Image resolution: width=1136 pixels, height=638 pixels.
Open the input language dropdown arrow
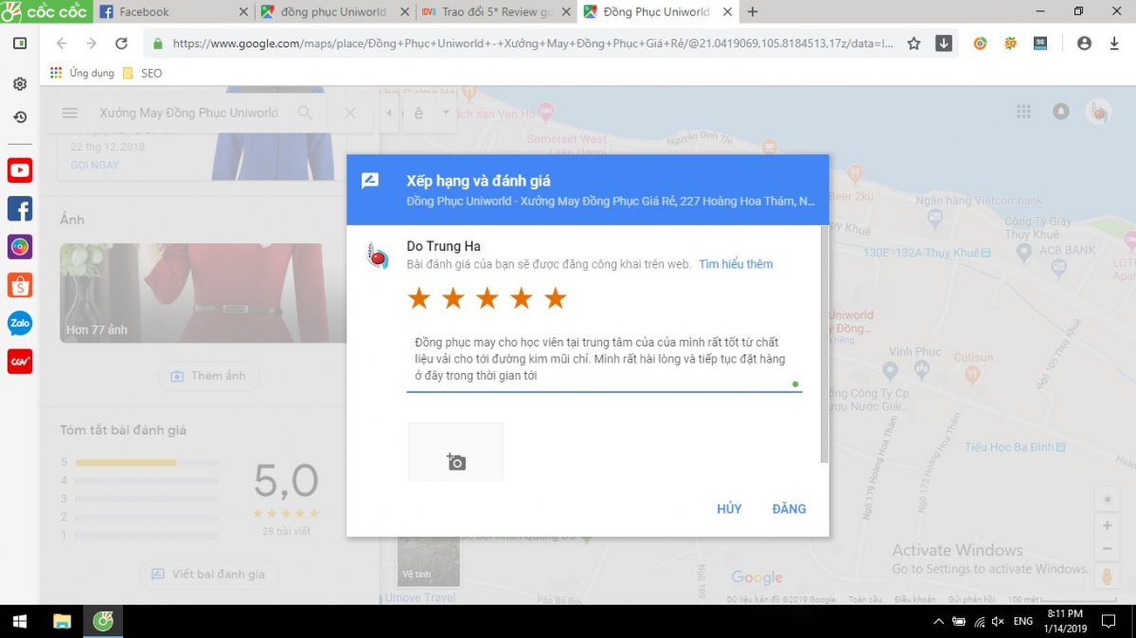click(x=446, y=113)
